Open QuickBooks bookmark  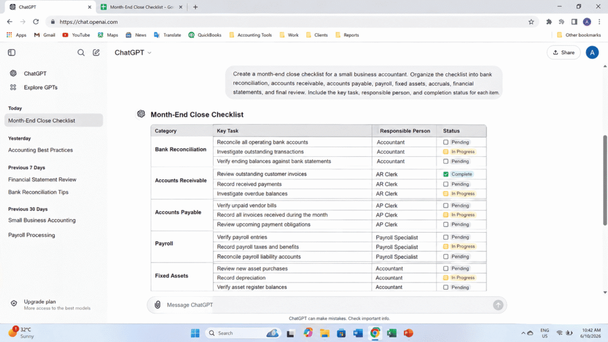point(205,35)
